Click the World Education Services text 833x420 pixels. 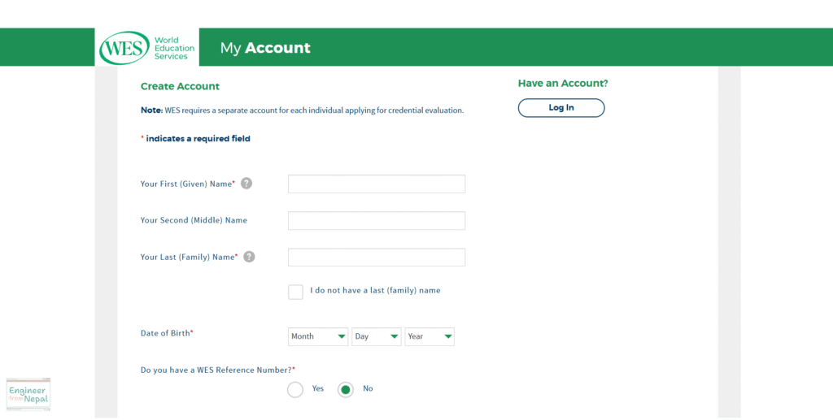coord(174,48)
